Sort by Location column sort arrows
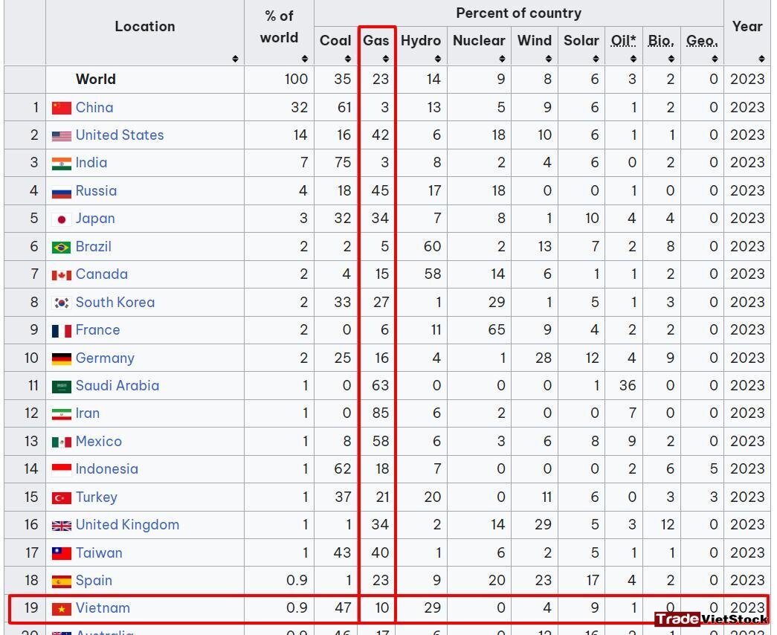Image resolution: width=777 pixels, height=635 pixels. (236, 59)
